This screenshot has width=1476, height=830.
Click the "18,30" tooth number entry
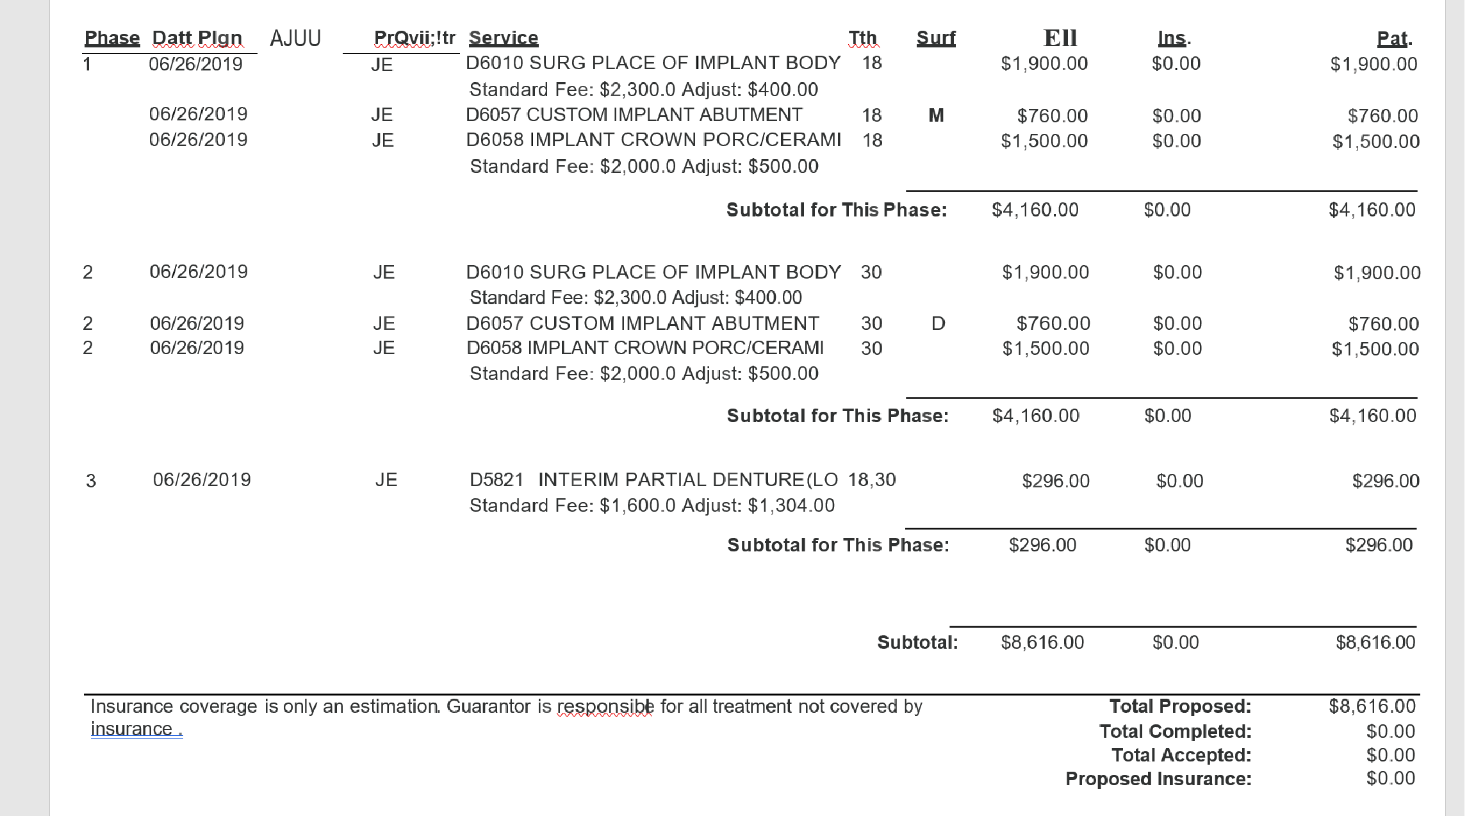tap(872, 480)
